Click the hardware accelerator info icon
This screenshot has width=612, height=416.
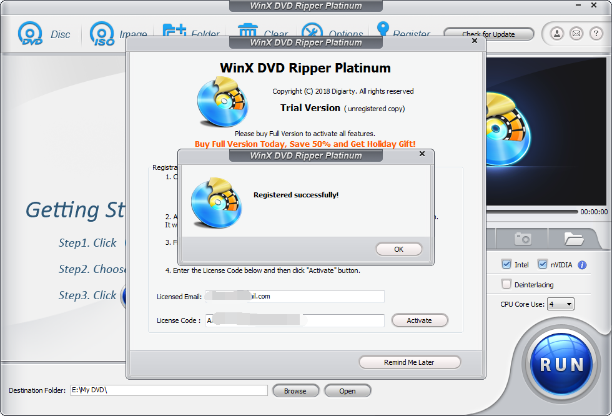tap(582, 265)
